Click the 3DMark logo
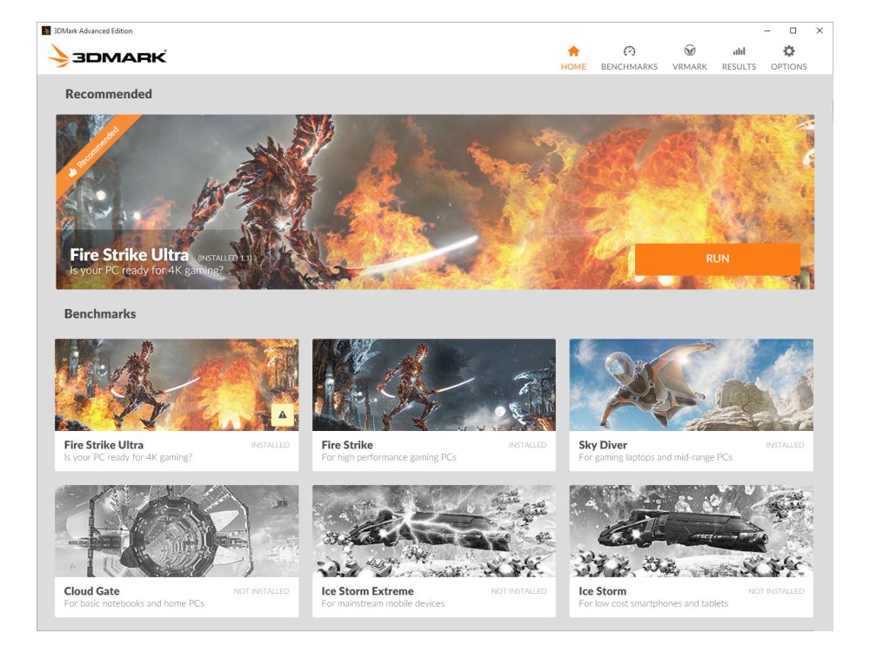 [109, 57]
